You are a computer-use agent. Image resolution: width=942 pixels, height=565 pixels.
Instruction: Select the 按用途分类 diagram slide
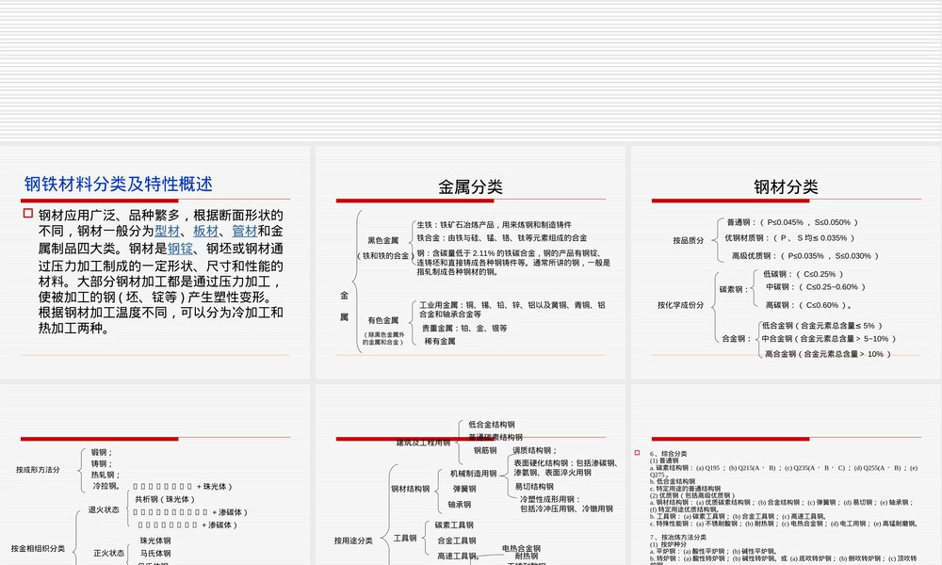470,475
